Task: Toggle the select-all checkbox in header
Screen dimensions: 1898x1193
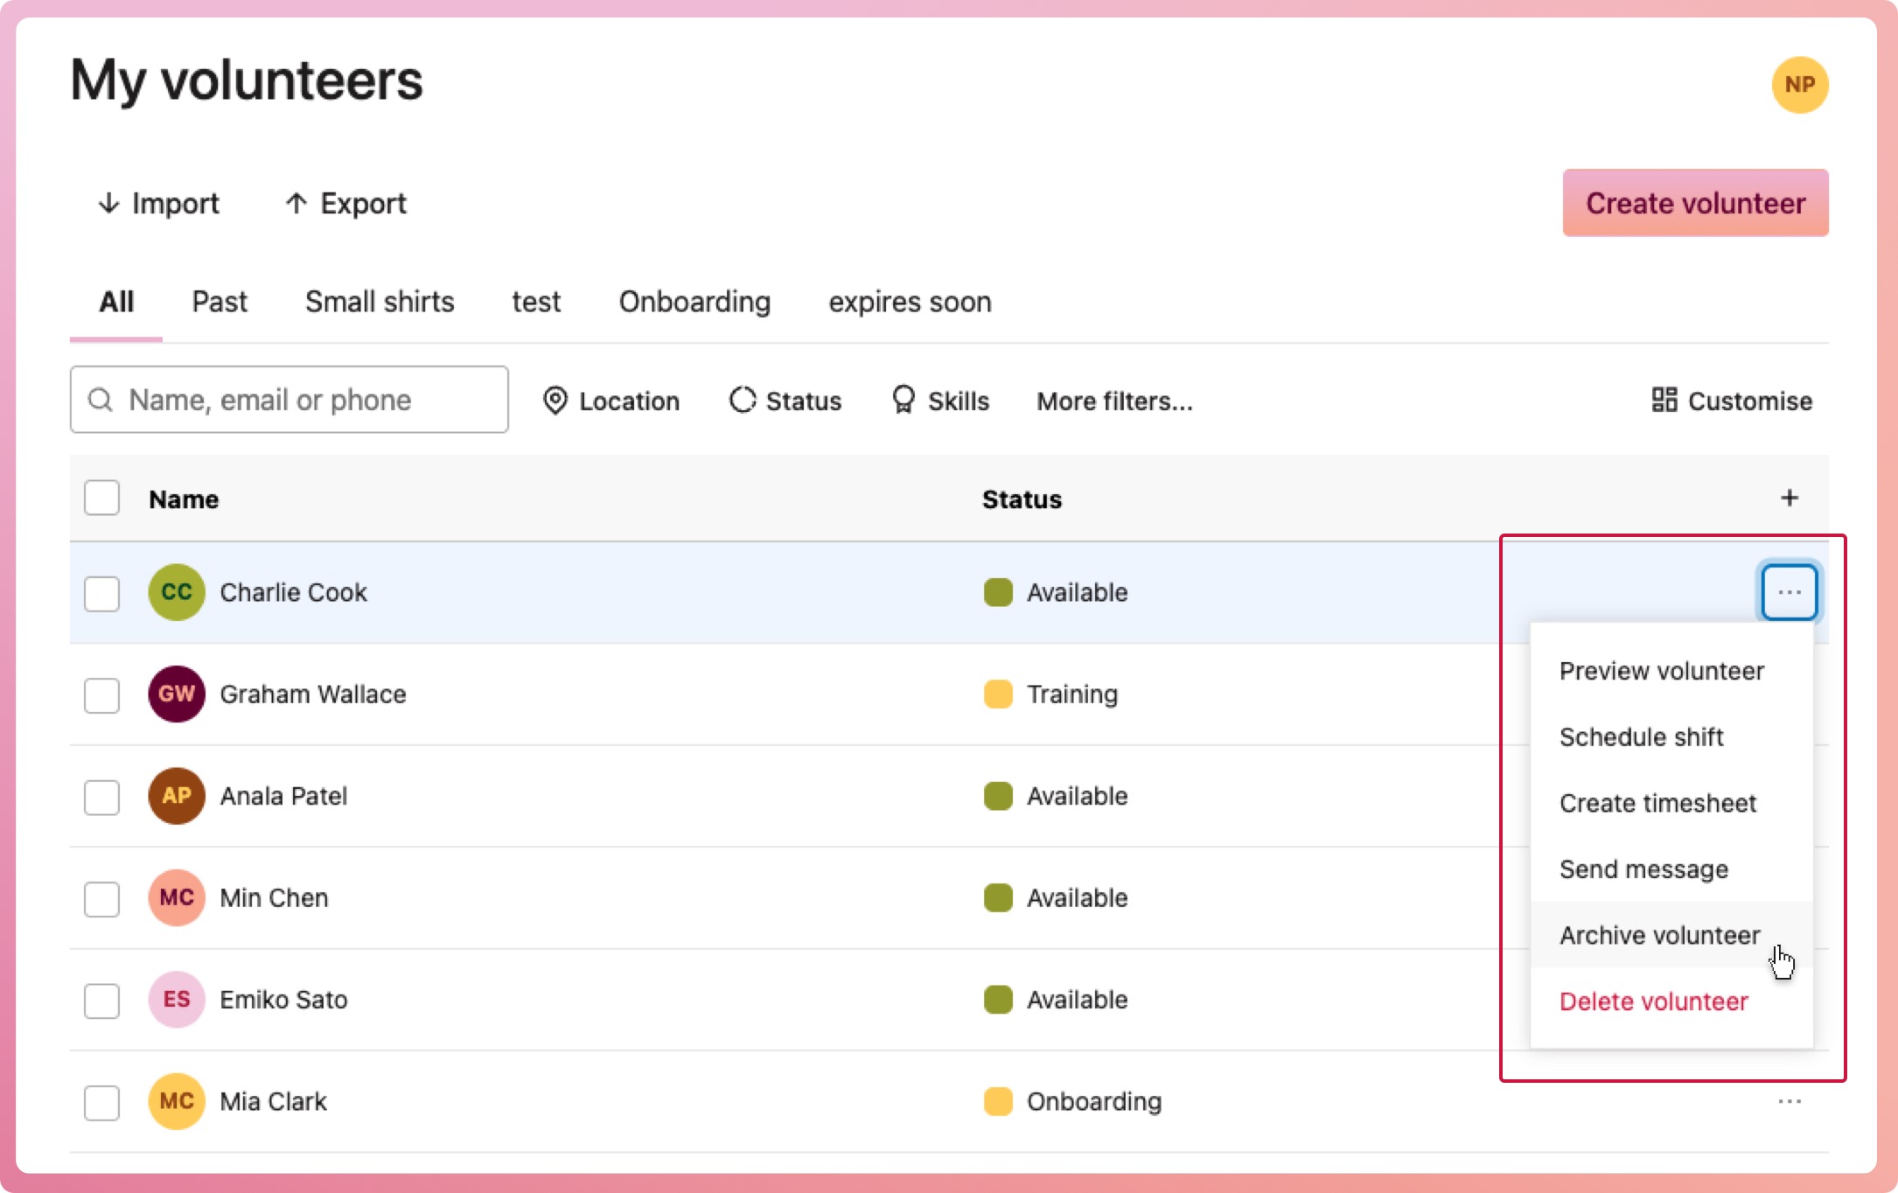Action: tap(101, 499)
